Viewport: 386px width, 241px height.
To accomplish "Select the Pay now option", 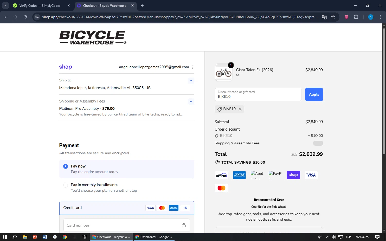I will pyautogui.click(x=65, y=166).
